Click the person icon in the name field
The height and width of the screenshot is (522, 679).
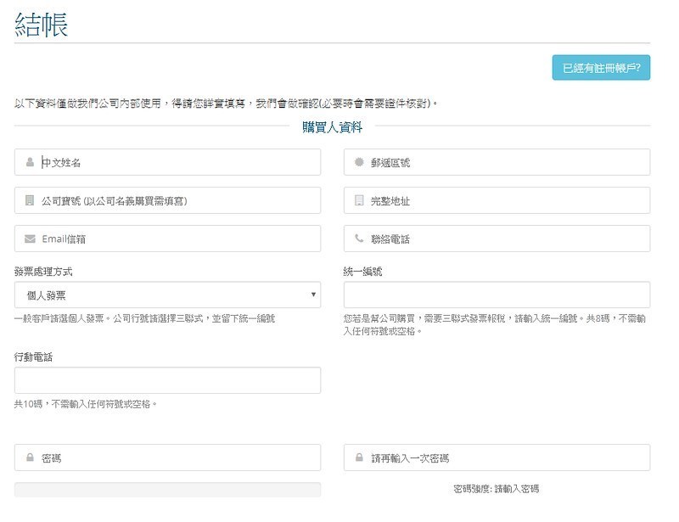click(30, 162)
